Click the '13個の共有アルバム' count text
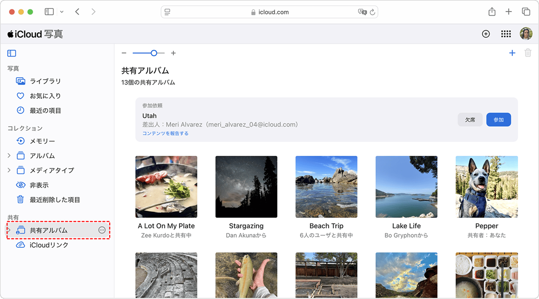The image size is (539, 299). (x=148, y=83)
